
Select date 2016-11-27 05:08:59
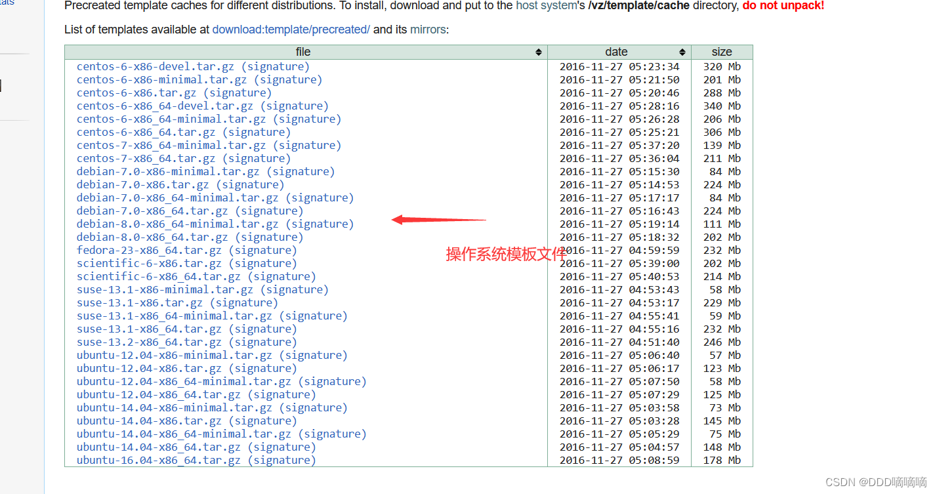[x=619, y=460]
